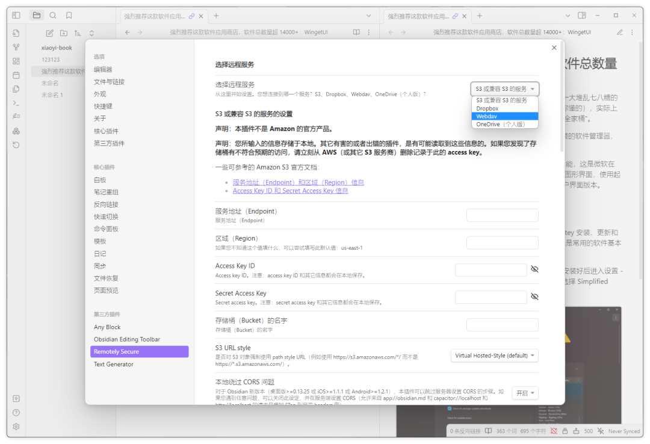Image resolution: width=650 pixels, height=444 pixels.
Task: Click the book icon in status bar
Action: (x=488, y=431)
